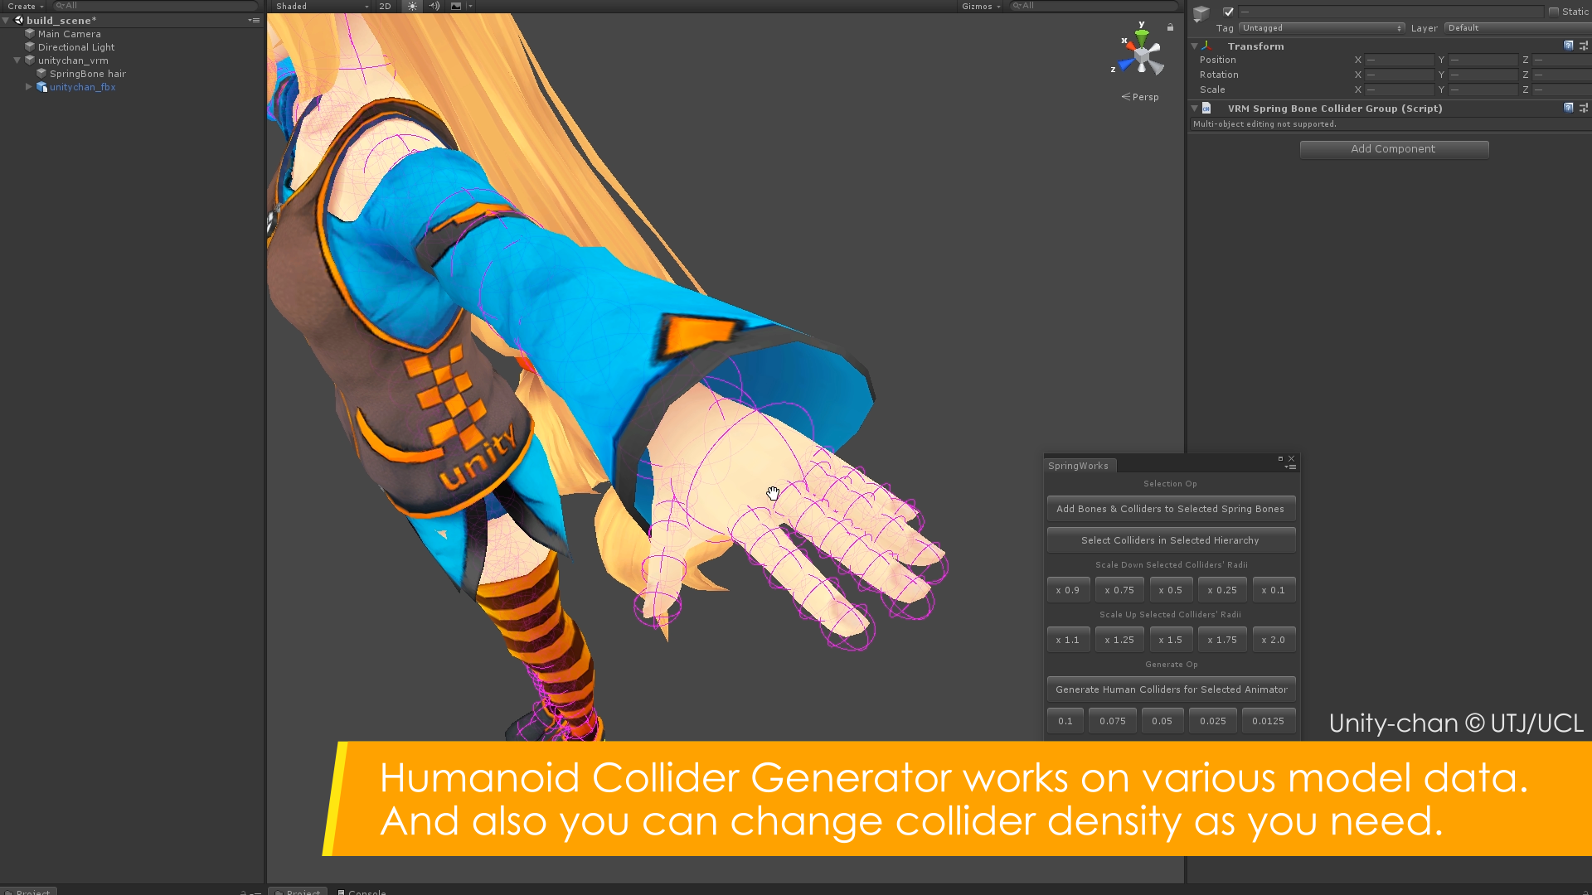1592x895 pixels.
Task: Toggle the GameObject active checkbox in Inspector
Action: (1228, 12)
